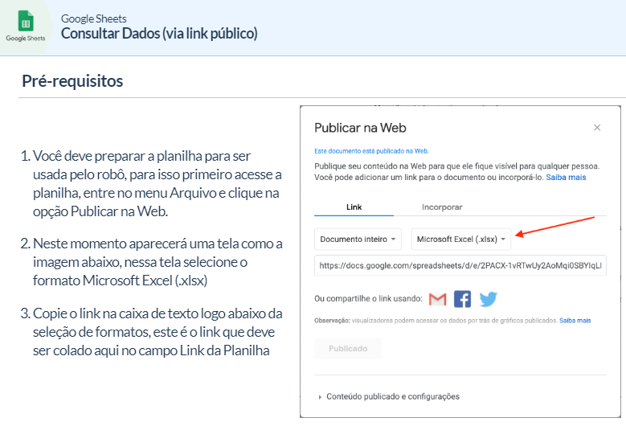Open the Microsoft Excel (.xlsx) format dropdown
The width and height of the screenshot is (626, 430).
coord(461,240)
